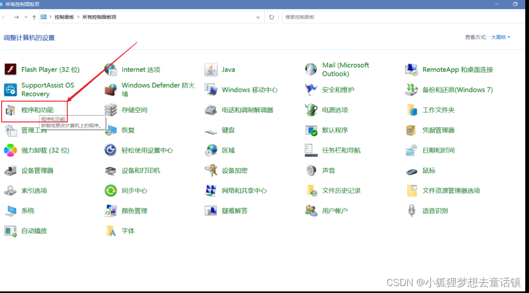This screenshot has height=293, width=529.
Task: Click the 调整计算机的设置 heading text
Action: click(29, 38)
